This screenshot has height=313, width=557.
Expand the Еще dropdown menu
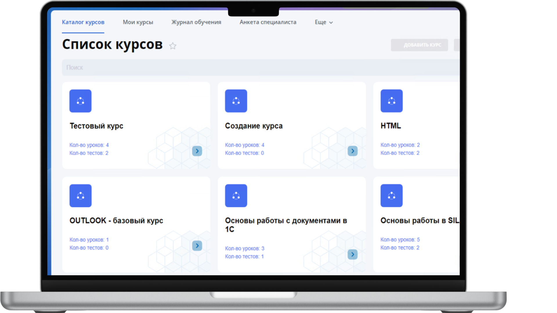[323, 22]
